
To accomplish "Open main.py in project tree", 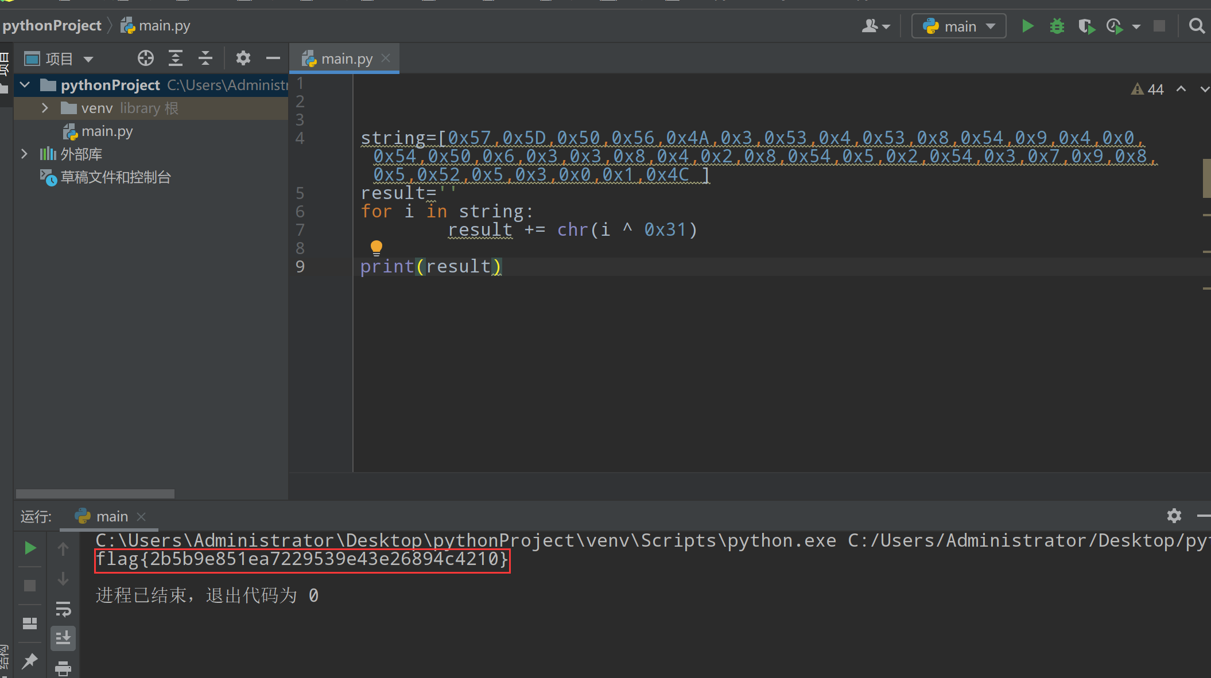I will [107, 131].
